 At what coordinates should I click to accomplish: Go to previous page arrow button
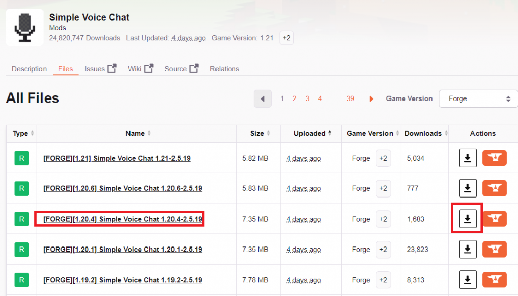point(263,99)
